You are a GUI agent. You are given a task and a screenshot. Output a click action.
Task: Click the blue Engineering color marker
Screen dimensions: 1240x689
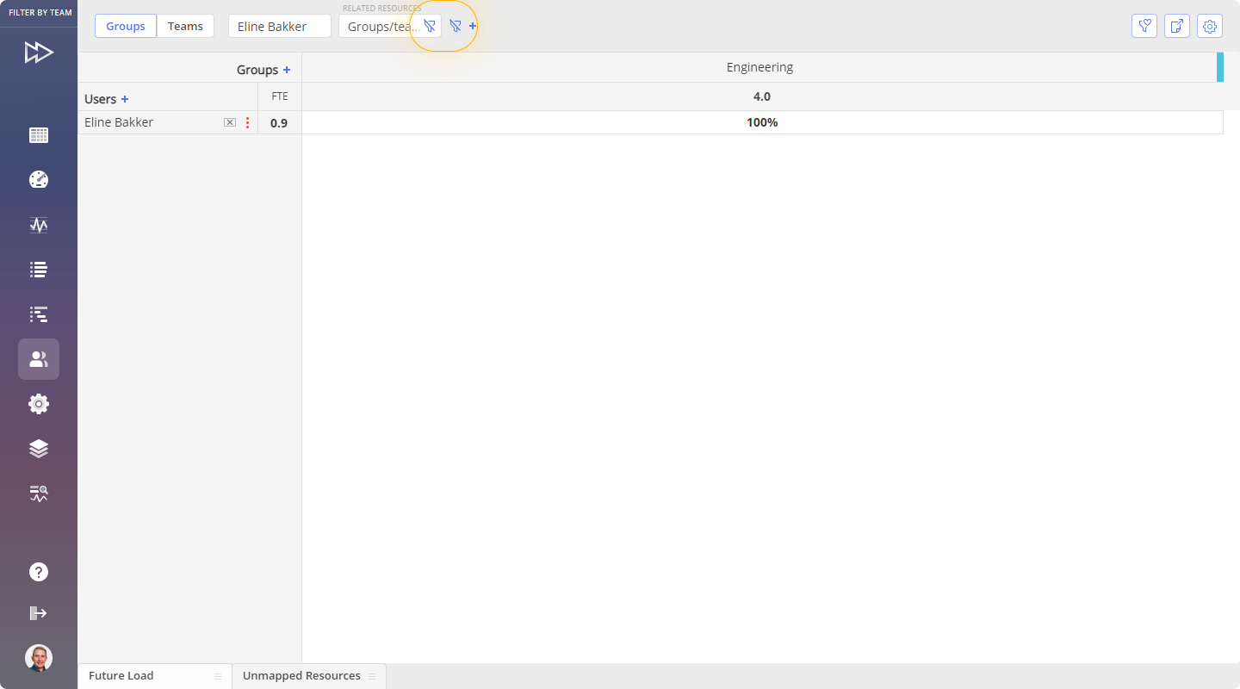click(1220, 67)
